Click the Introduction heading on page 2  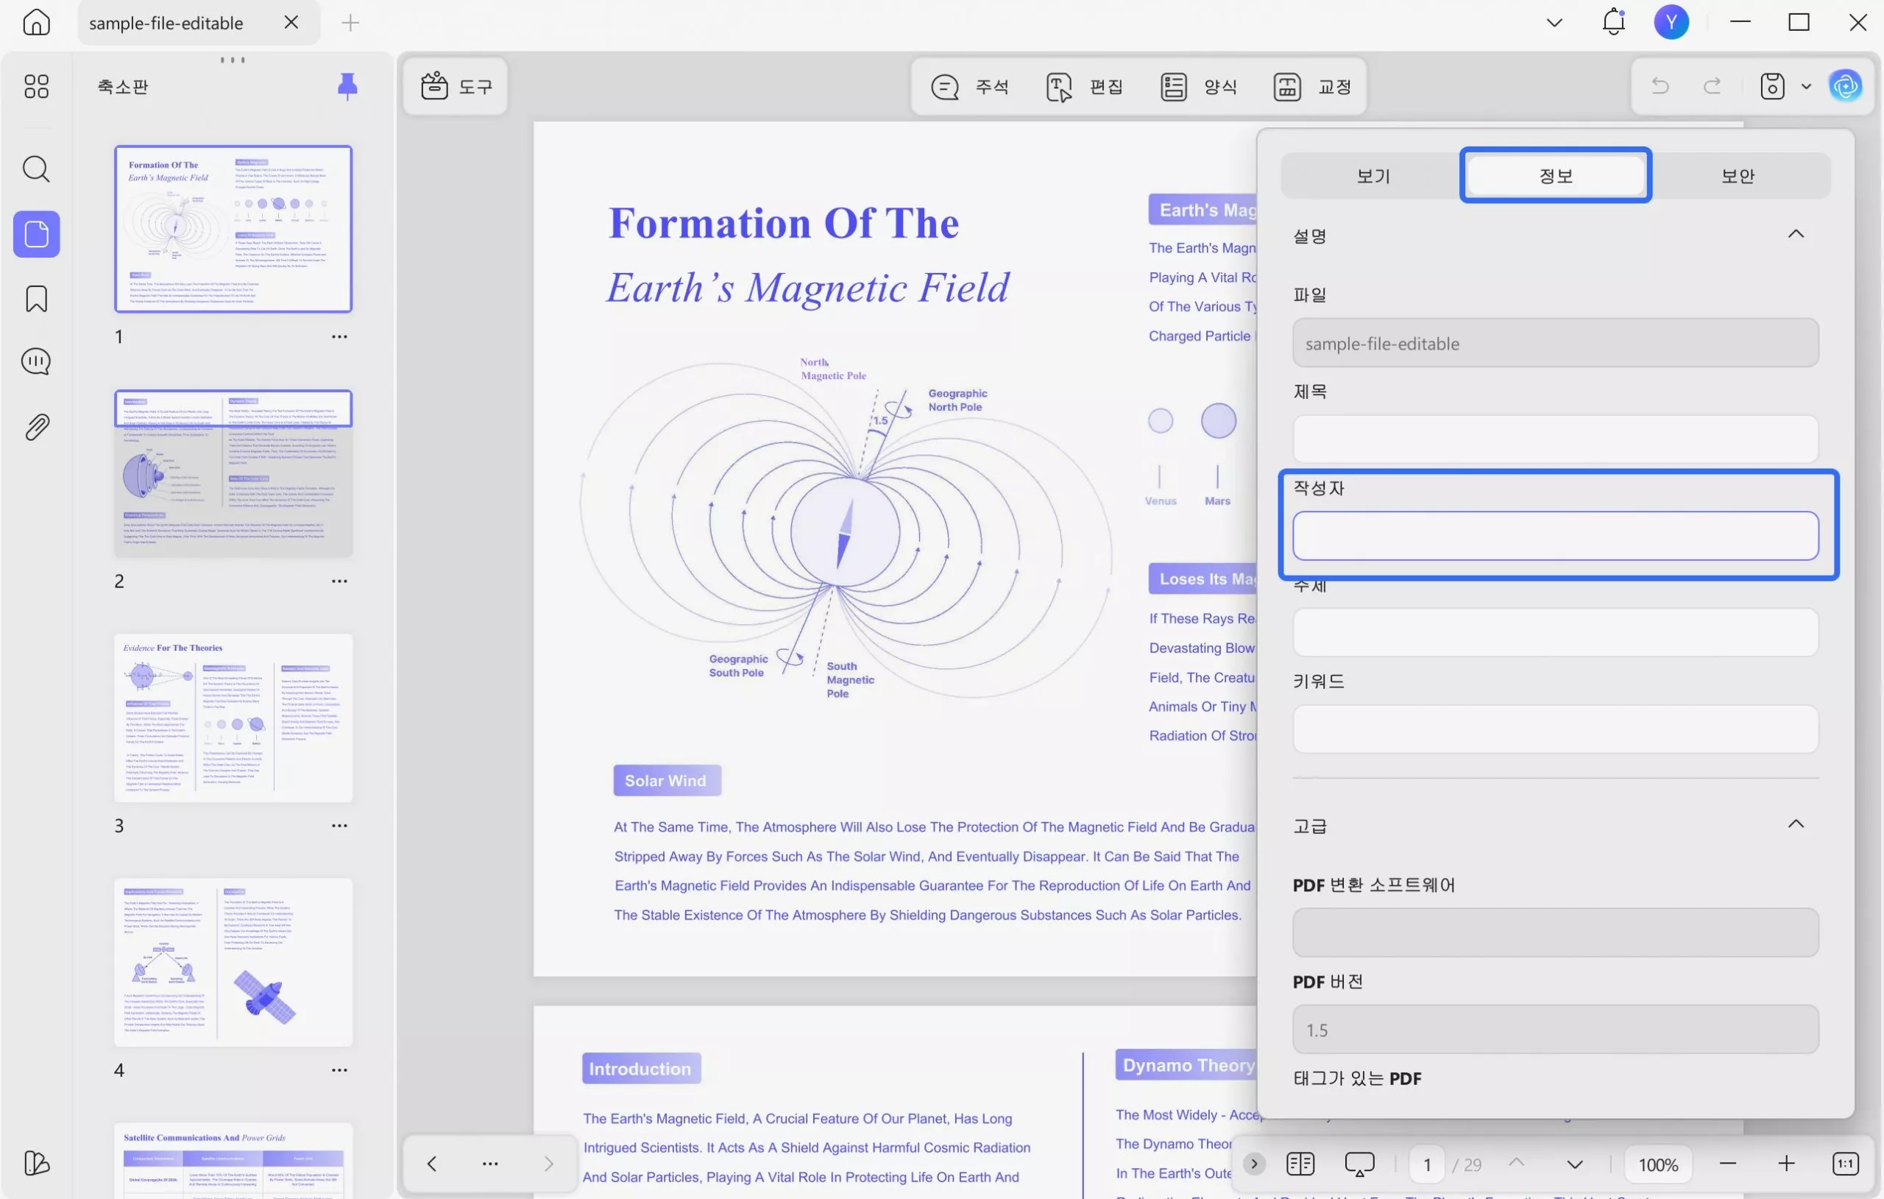641,1068
